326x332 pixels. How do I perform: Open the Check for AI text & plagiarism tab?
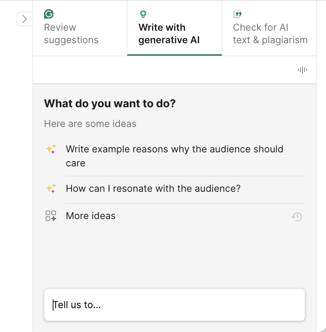(x=270, y=34)
